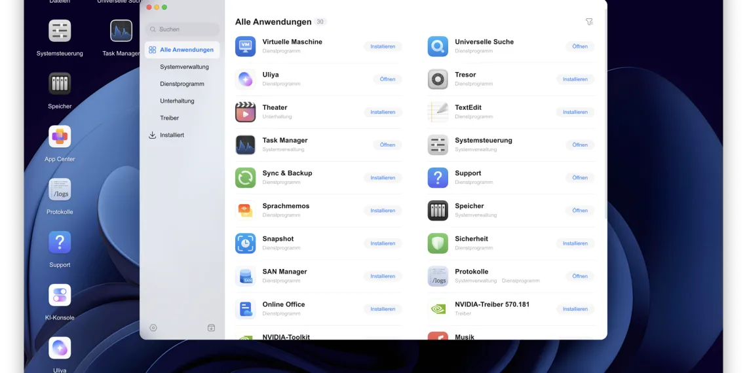Click the app list vertical scrollbar

[605, 114]
